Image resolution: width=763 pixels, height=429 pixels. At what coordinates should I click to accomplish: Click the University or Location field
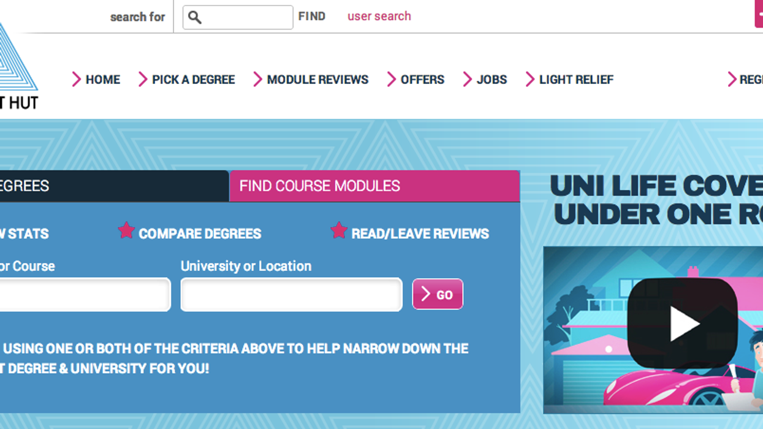pyautogui.click(x=291, y=295)
